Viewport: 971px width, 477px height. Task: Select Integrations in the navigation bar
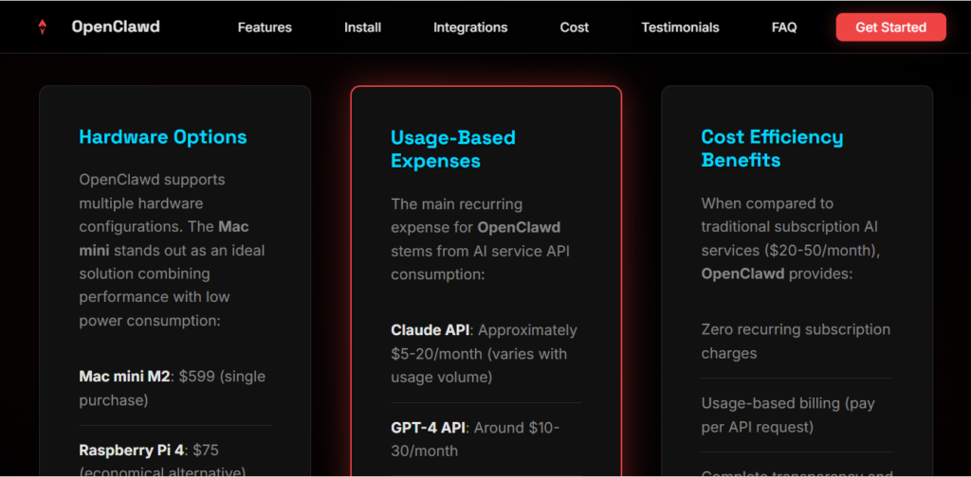tap(470, 27)
